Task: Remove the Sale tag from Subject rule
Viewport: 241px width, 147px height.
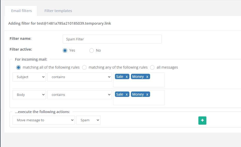Action: (127, 77)
